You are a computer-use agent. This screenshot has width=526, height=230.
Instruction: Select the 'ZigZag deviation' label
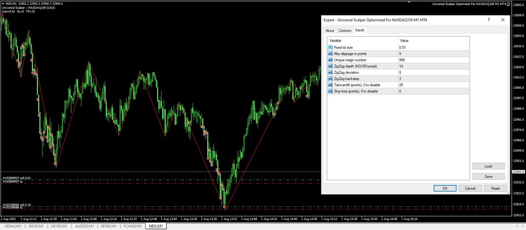click(346, 73)
